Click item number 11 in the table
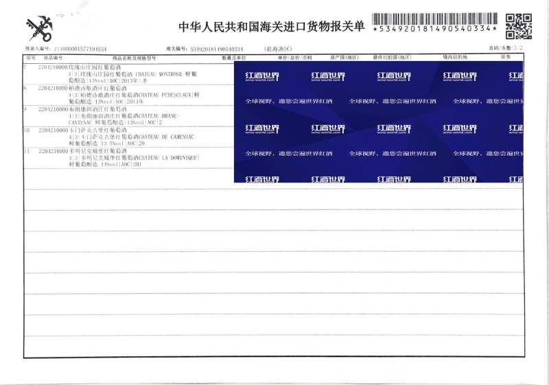The width and height of the screenshot is (549, 385). [27, 151]
